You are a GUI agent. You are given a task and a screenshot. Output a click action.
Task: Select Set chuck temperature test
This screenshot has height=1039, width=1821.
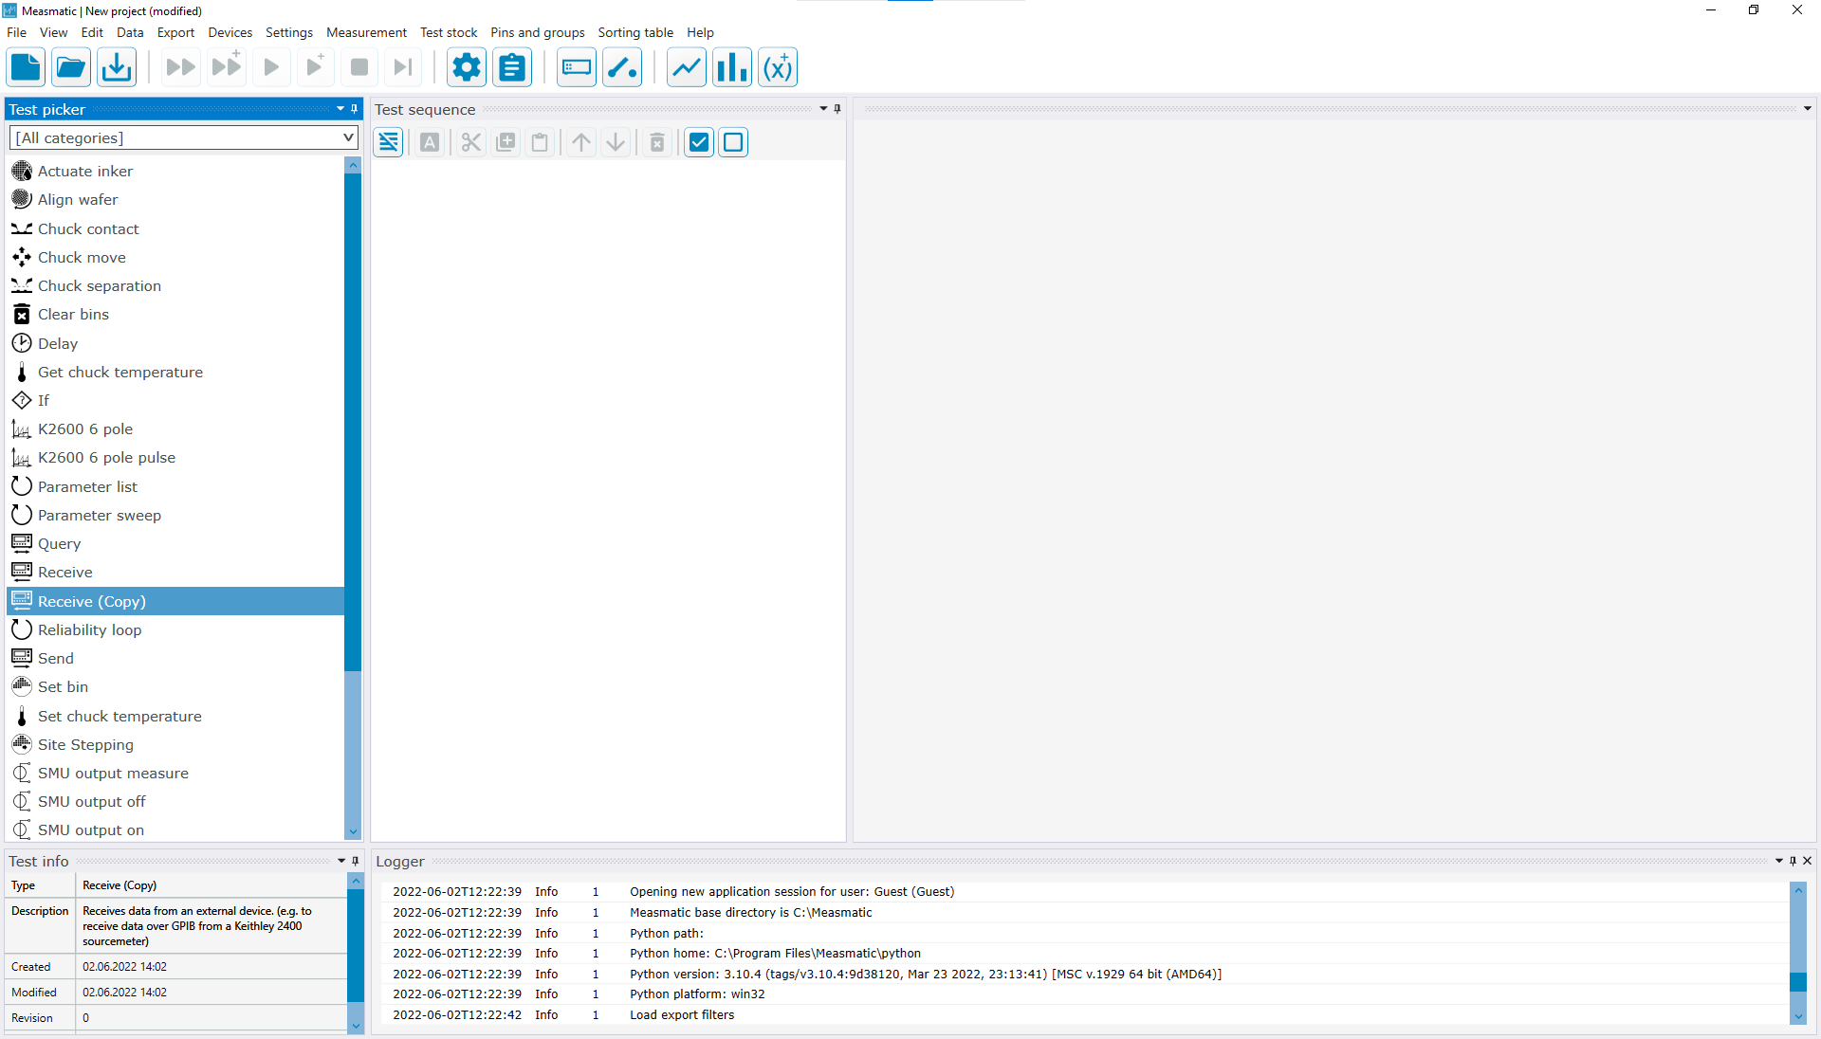pos(175,716)
